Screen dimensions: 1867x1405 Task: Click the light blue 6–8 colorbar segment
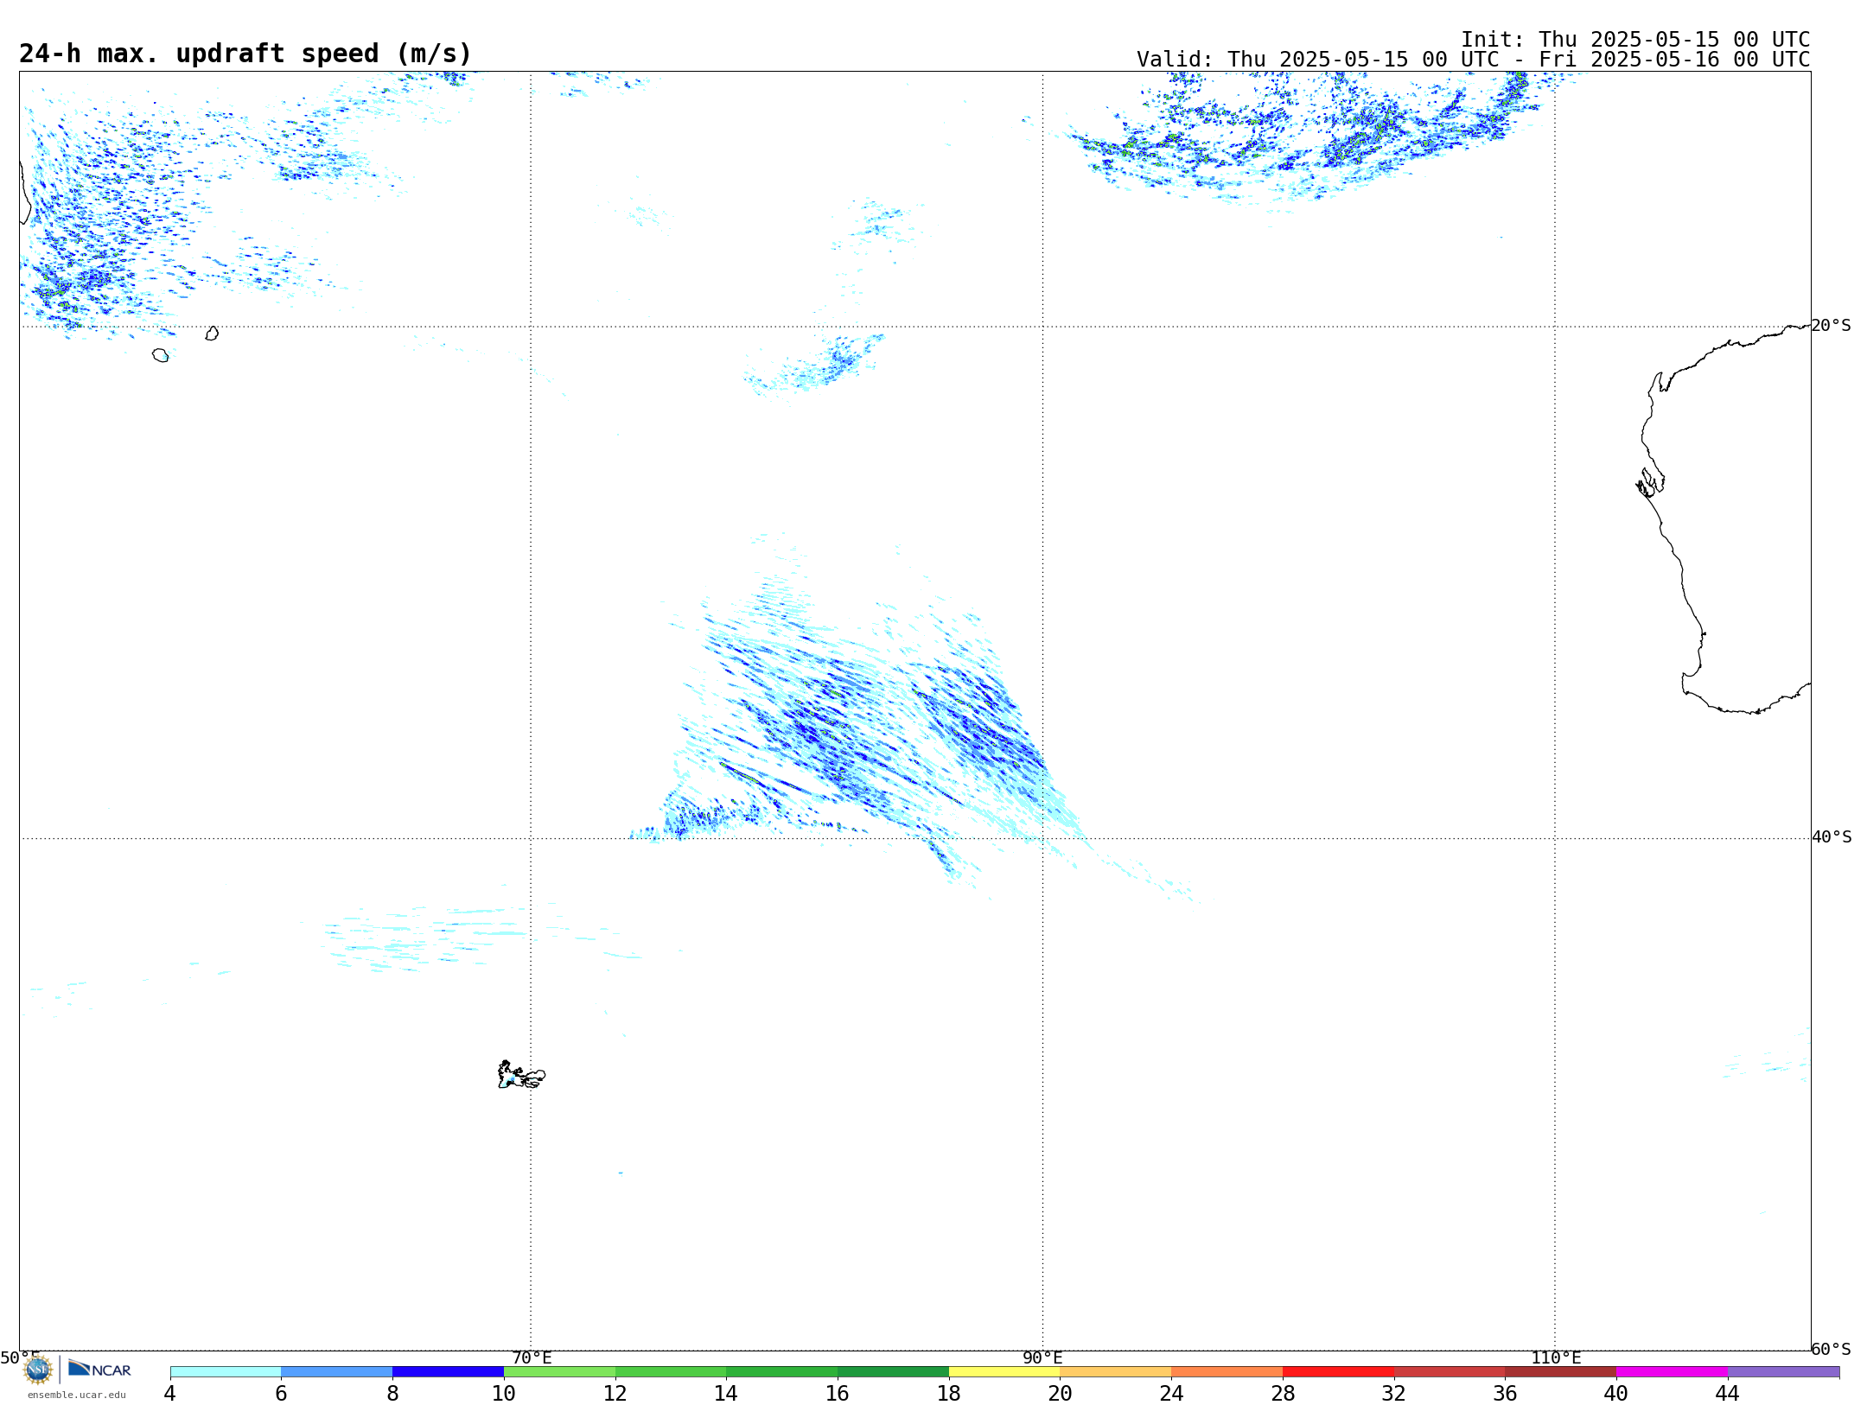coord(337,1371)
